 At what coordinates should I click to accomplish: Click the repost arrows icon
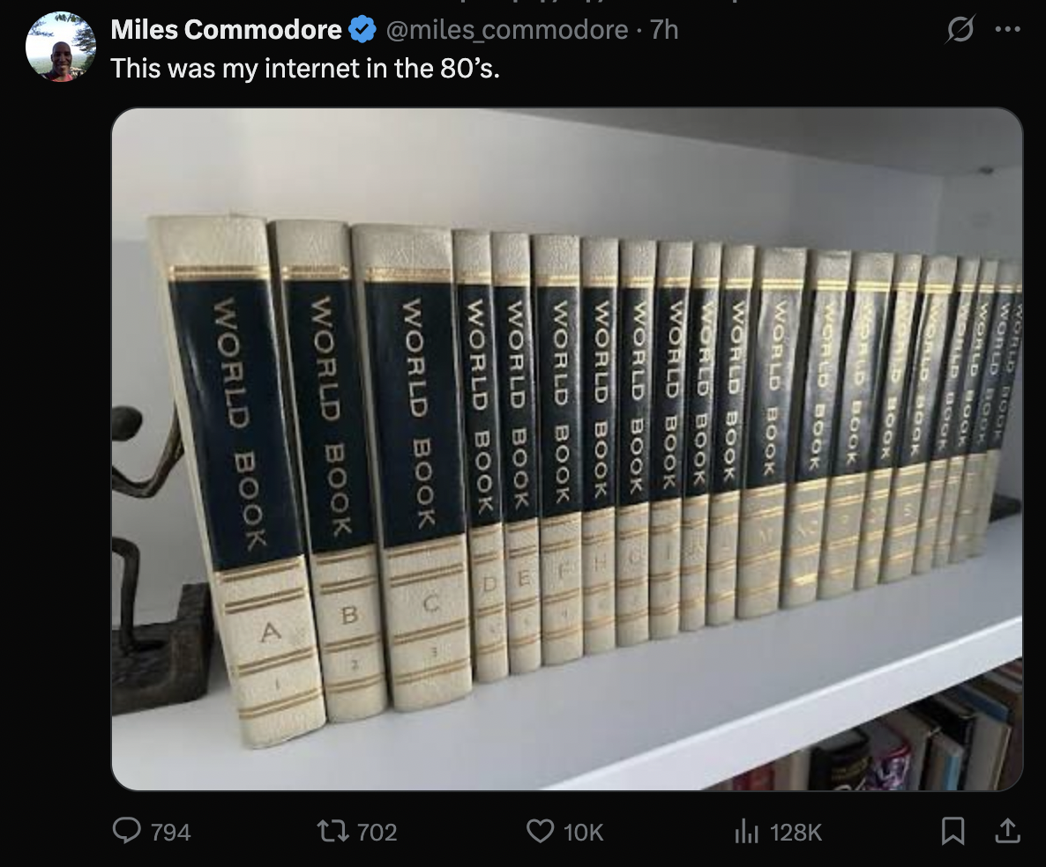pyautogui.click(x=332, y=831)
